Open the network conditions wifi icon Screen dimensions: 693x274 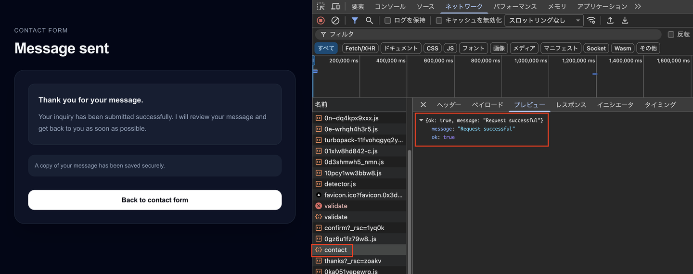point(591,20)
